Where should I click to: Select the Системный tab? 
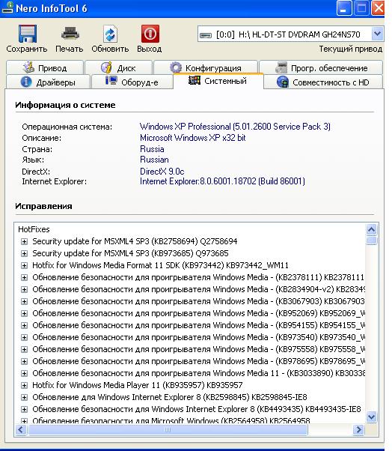click(218, 81)
